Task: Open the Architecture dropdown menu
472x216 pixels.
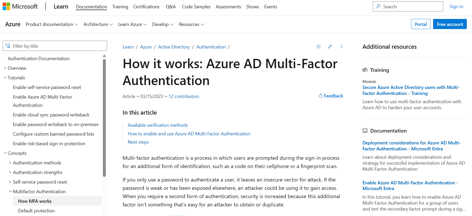Action: 98,24
